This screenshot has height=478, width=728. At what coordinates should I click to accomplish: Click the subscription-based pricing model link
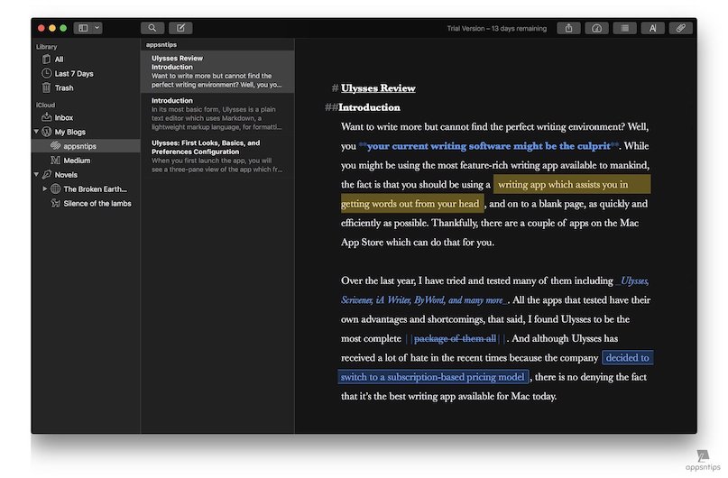[x=431, y=377]
